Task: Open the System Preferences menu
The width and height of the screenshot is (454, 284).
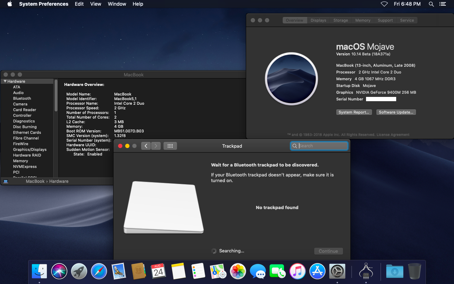Action: pos(44,4)
